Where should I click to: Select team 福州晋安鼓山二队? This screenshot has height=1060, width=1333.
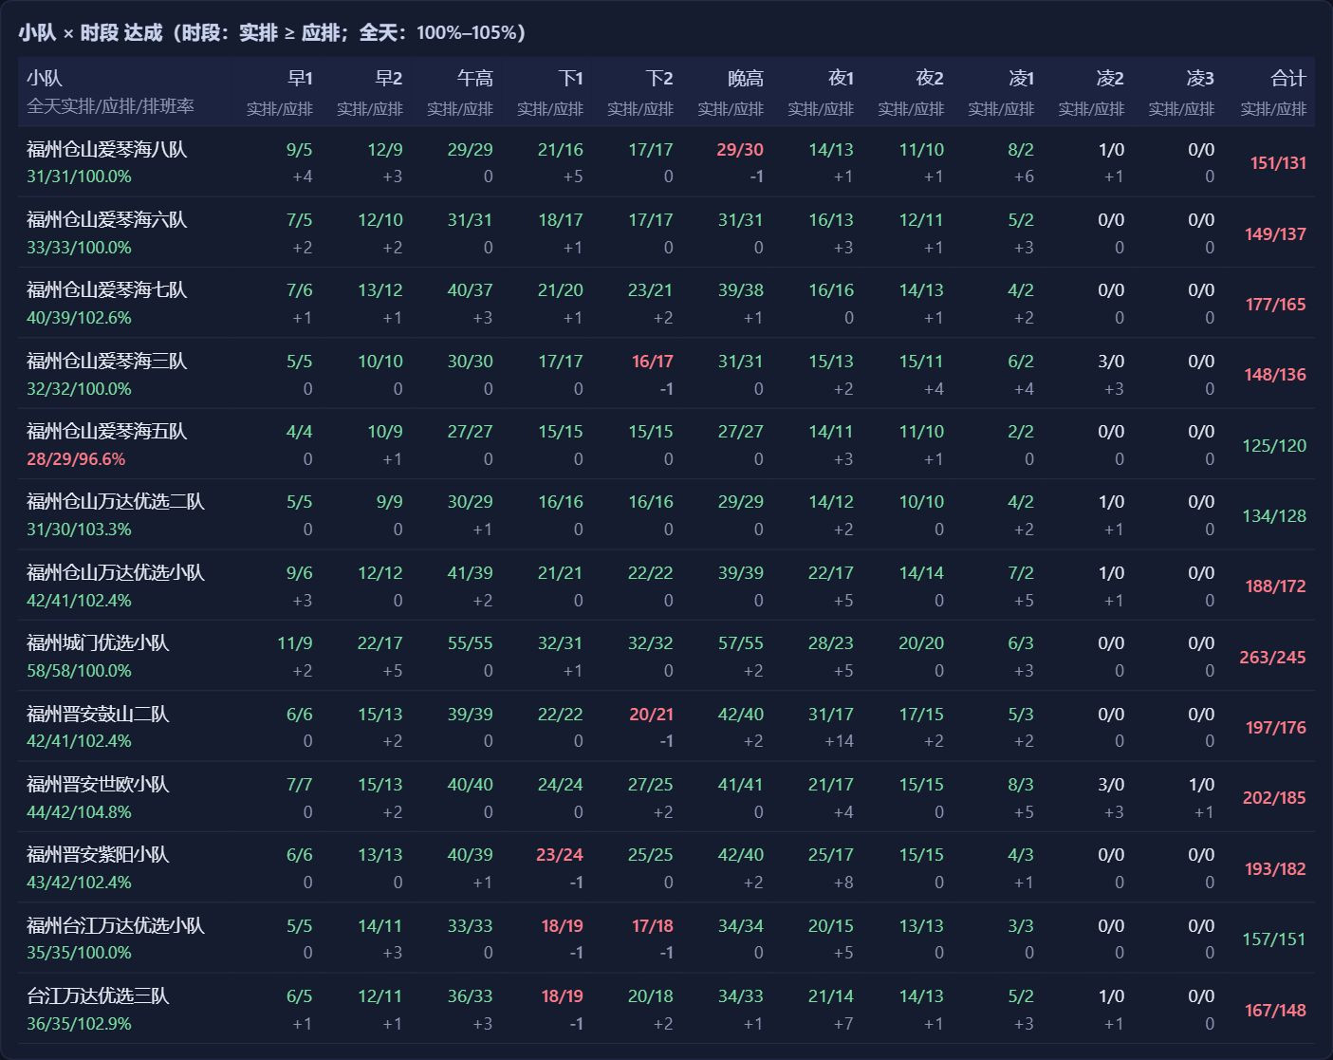(x=98, y=714)
